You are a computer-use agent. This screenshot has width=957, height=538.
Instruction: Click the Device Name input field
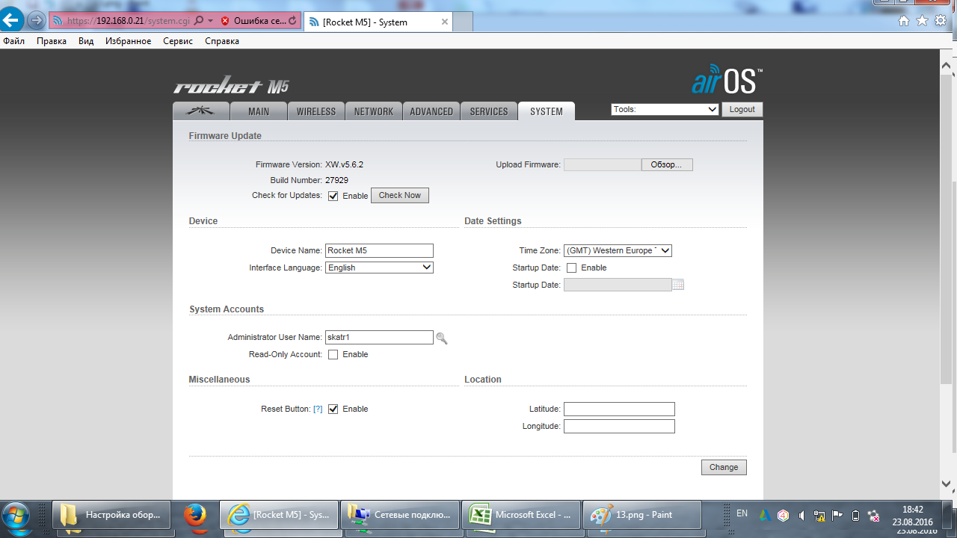click(379, 250)
